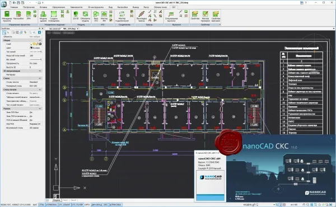Viewport: 336px width, 207px height.
Task: Toggle ОТС-ОБЪЕКТ tracking
Action: tap(64, 205)
